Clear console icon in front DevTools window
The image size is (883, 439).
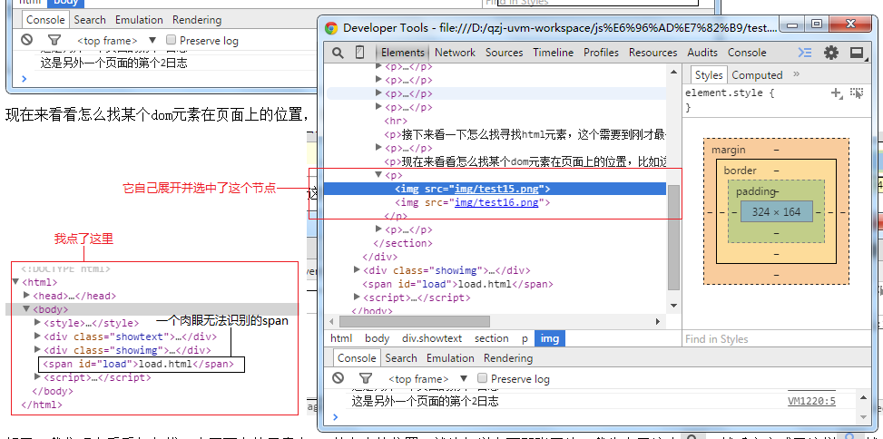tap(338, 378)
